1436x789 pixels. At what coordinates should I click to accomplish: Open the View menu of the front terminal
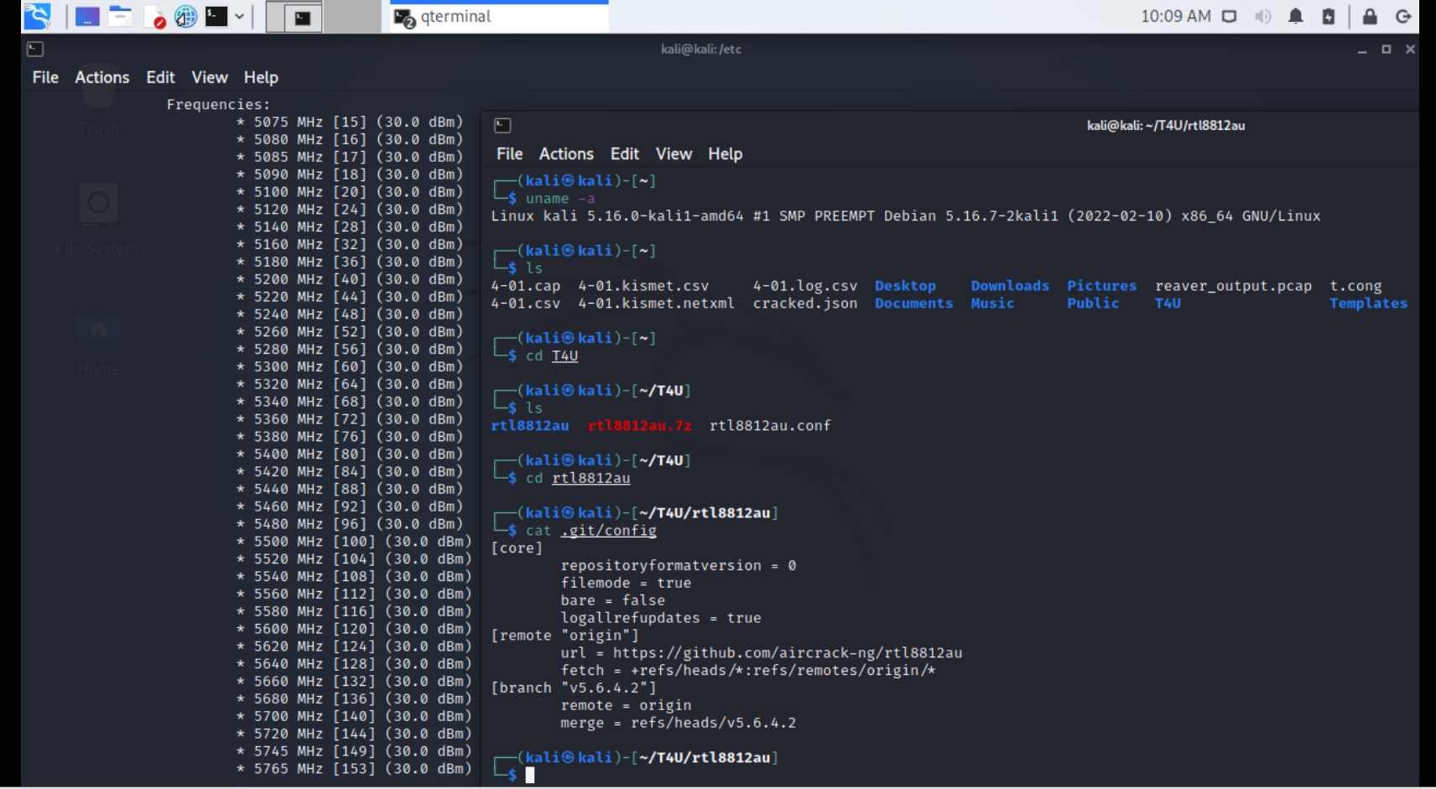674,153
